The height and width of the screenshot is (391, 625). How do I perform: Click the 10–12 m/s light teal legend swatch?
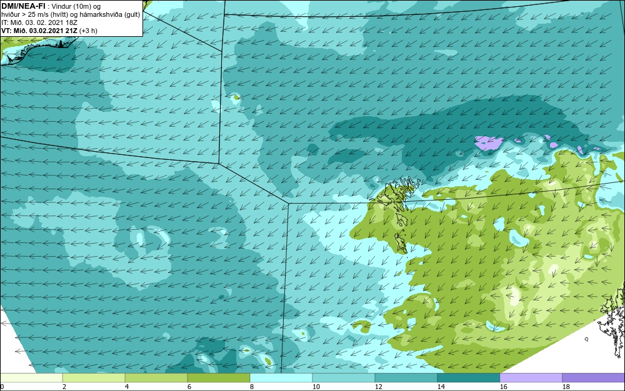(x=344, y=378)
